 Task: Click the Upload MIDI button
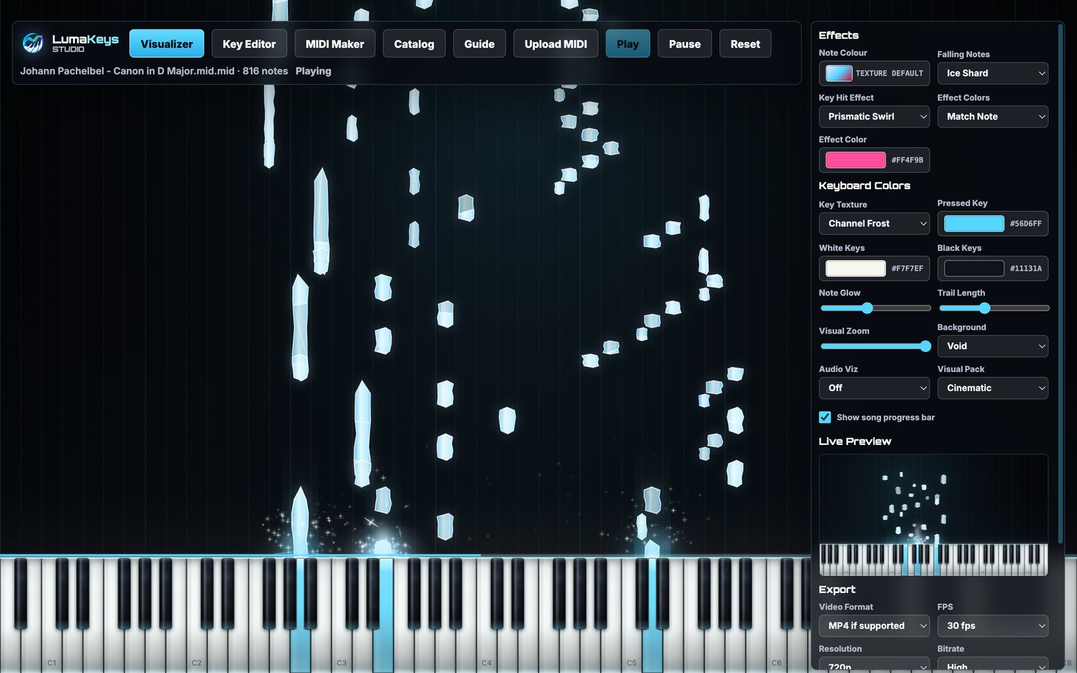click(555, 44)
